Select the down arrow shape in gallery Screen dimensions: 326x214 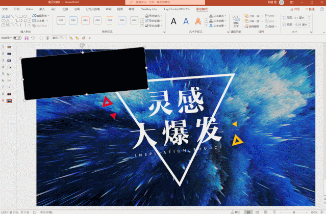pyautogui.click(x=25, y=21)
